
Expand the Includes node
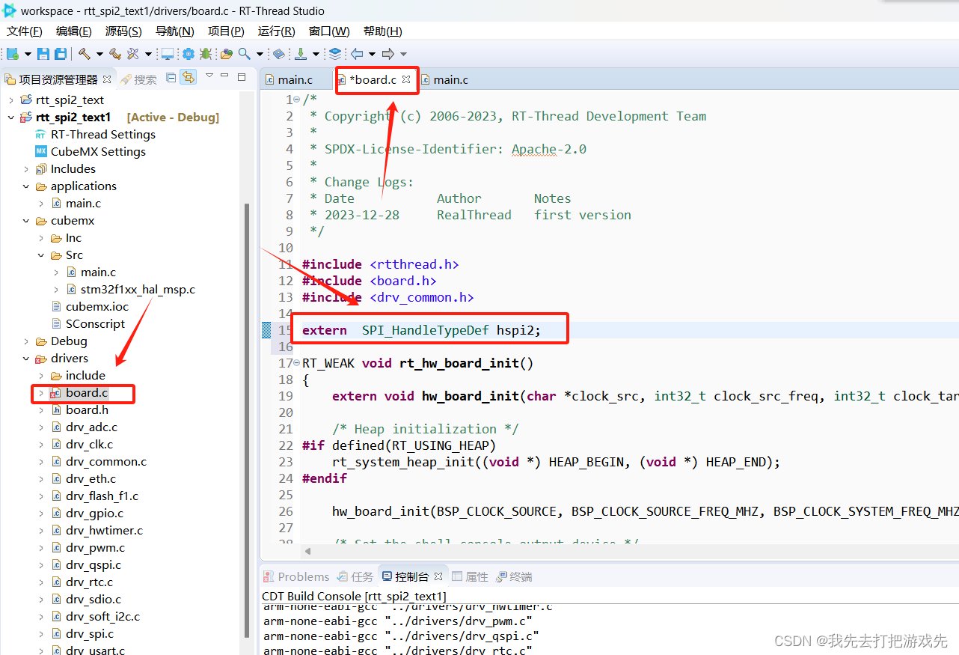[x=26, y=169]
